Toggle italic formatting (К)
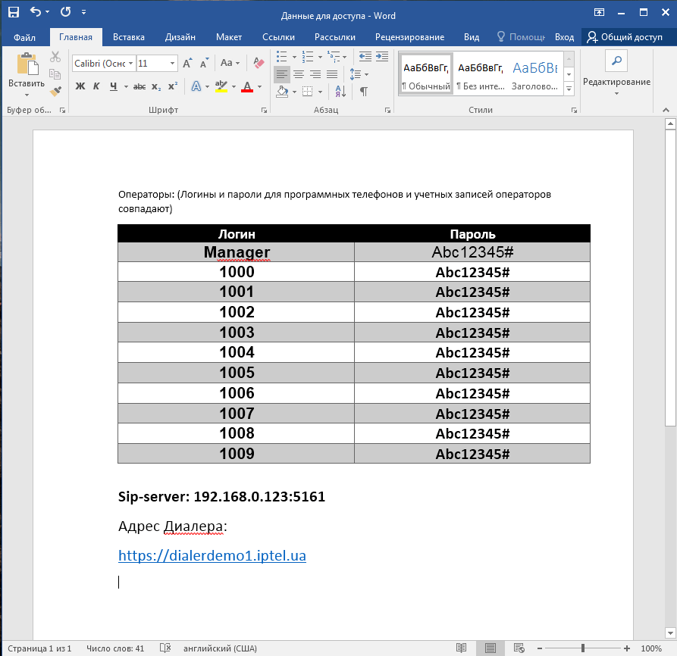This screenshot has height=656, width=677. pyautogui.click(x=96, y=86)
